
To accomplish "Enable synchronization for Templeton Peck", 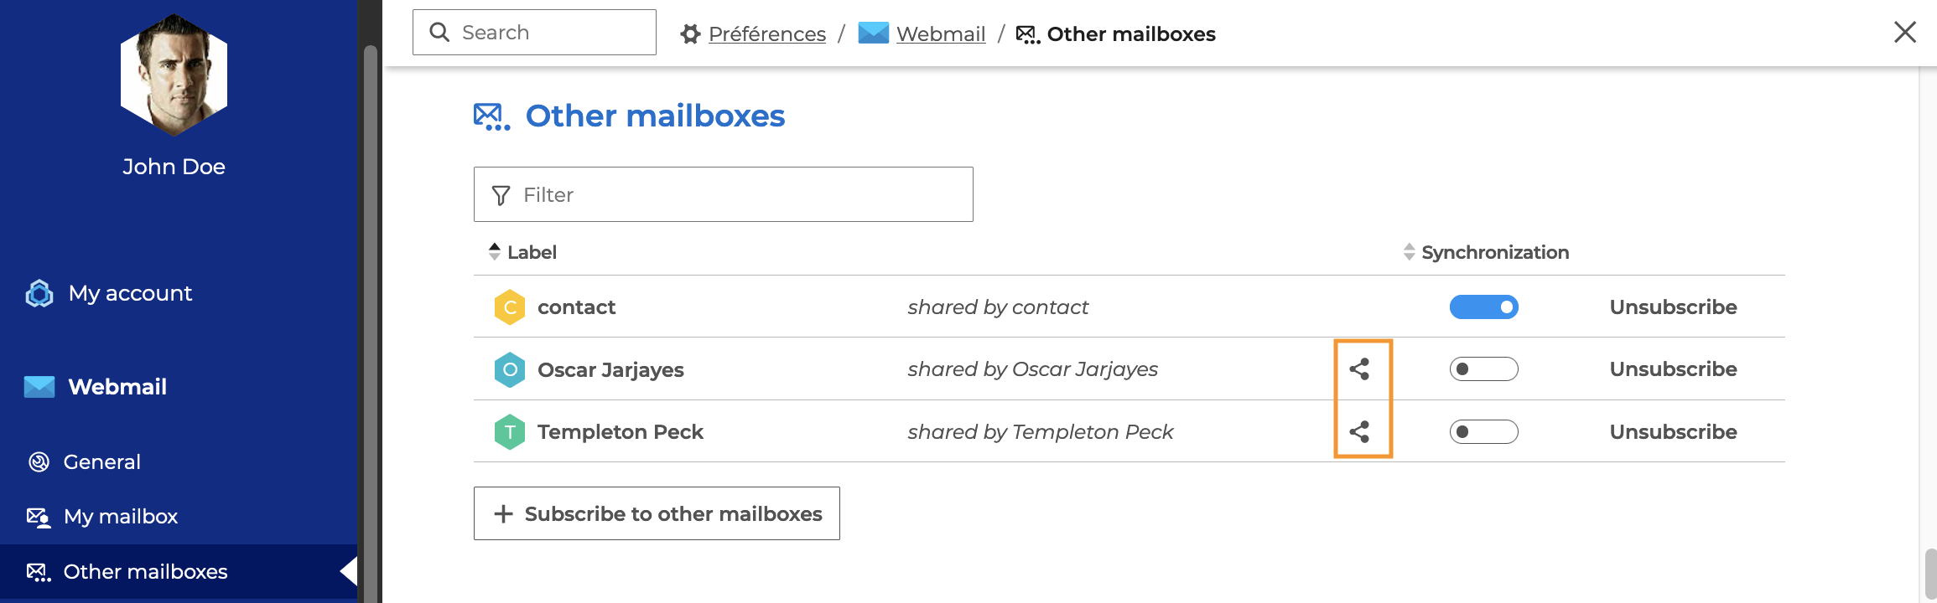I will pos(1483,432).
